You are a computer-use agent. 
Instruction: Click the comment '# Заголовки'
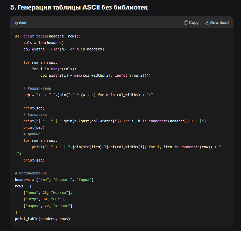coord(35,115)
